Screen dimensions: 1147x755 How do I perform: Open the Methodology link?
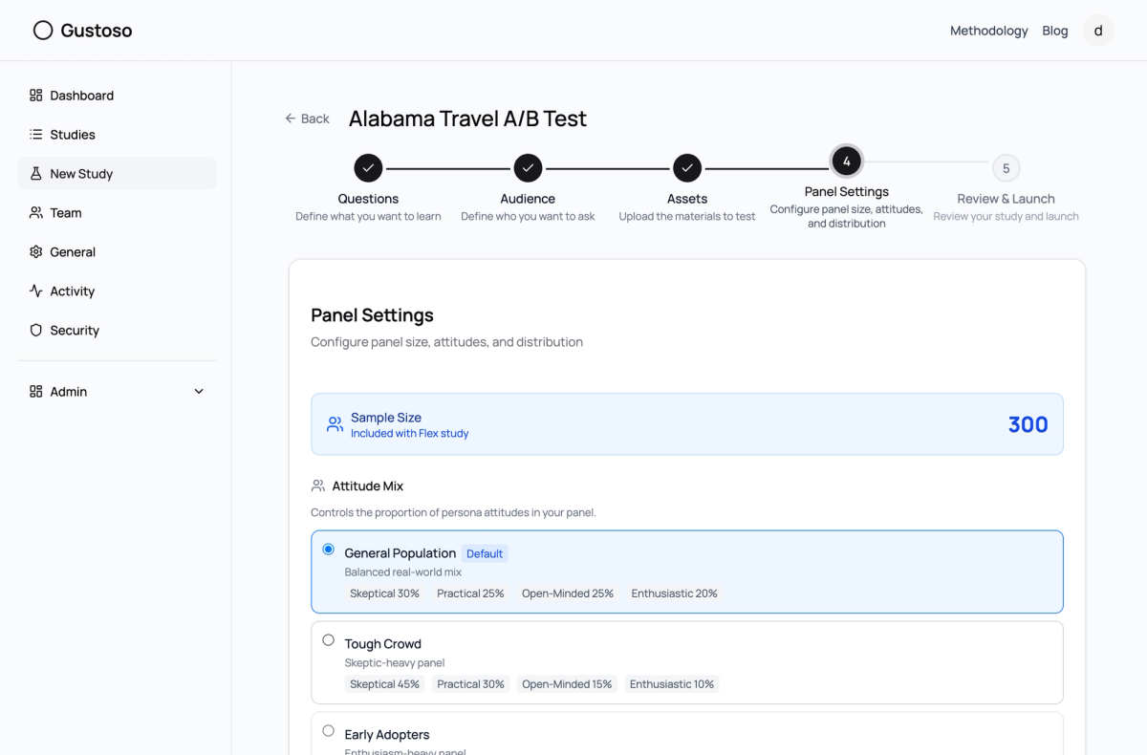pyautogui.click(x=988, y=31)
